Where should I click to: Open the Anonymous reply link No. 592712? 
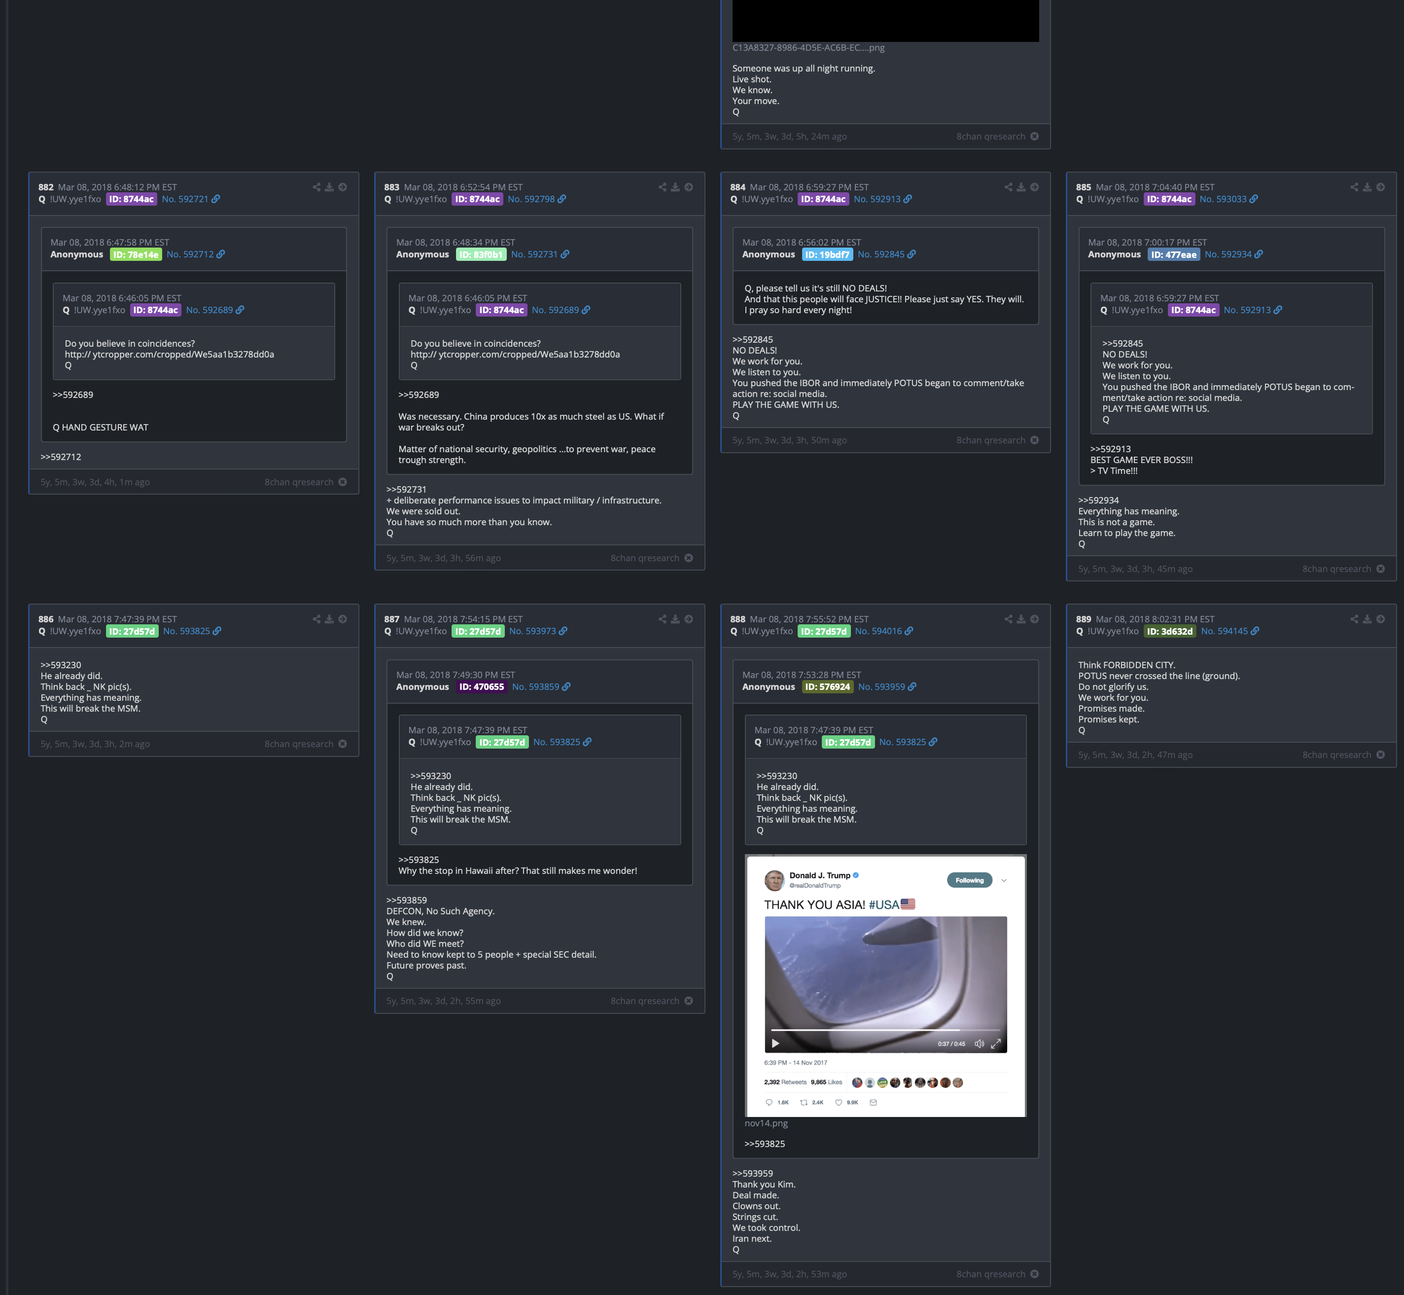coord(196,254)
